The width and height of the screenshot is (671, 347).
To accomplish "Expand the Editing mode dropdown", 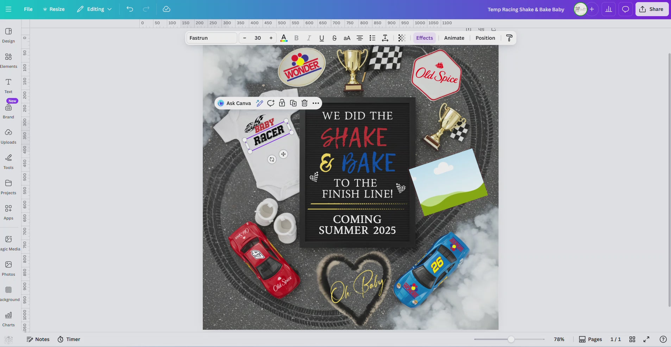I will (x=94, y=9).
